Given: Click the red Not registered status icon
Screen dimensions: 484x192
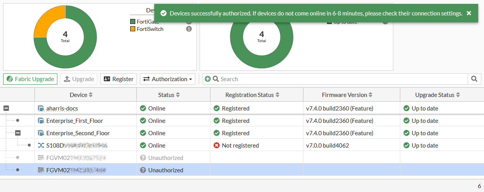Looking at the screenshot, I should [x=217, y=145].
